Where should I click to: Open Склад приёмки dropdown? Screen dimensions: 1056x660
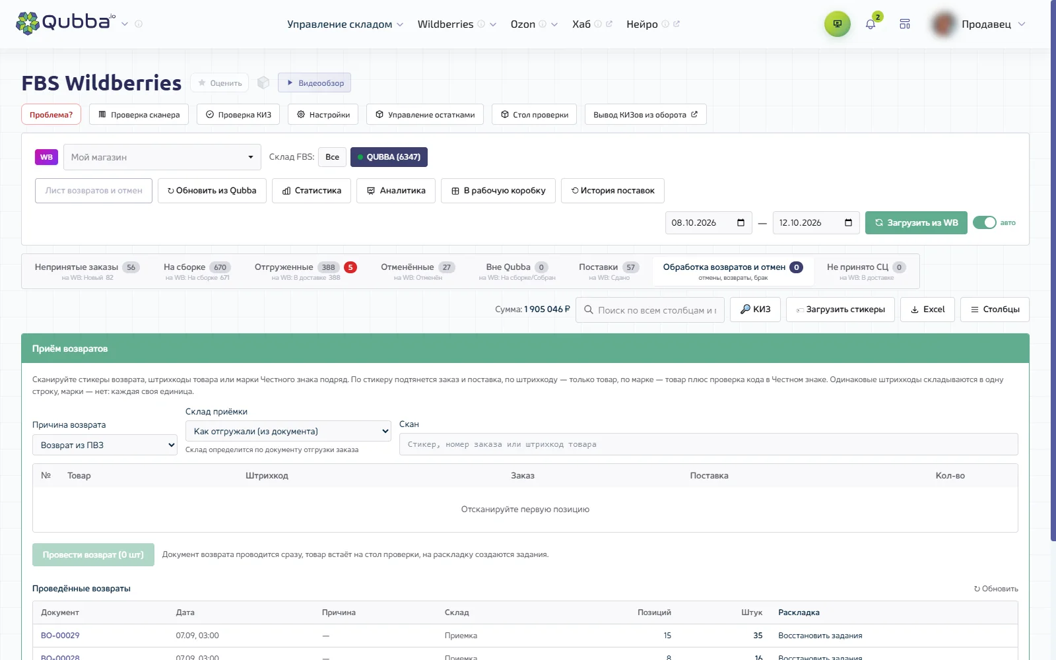point(288,431)
